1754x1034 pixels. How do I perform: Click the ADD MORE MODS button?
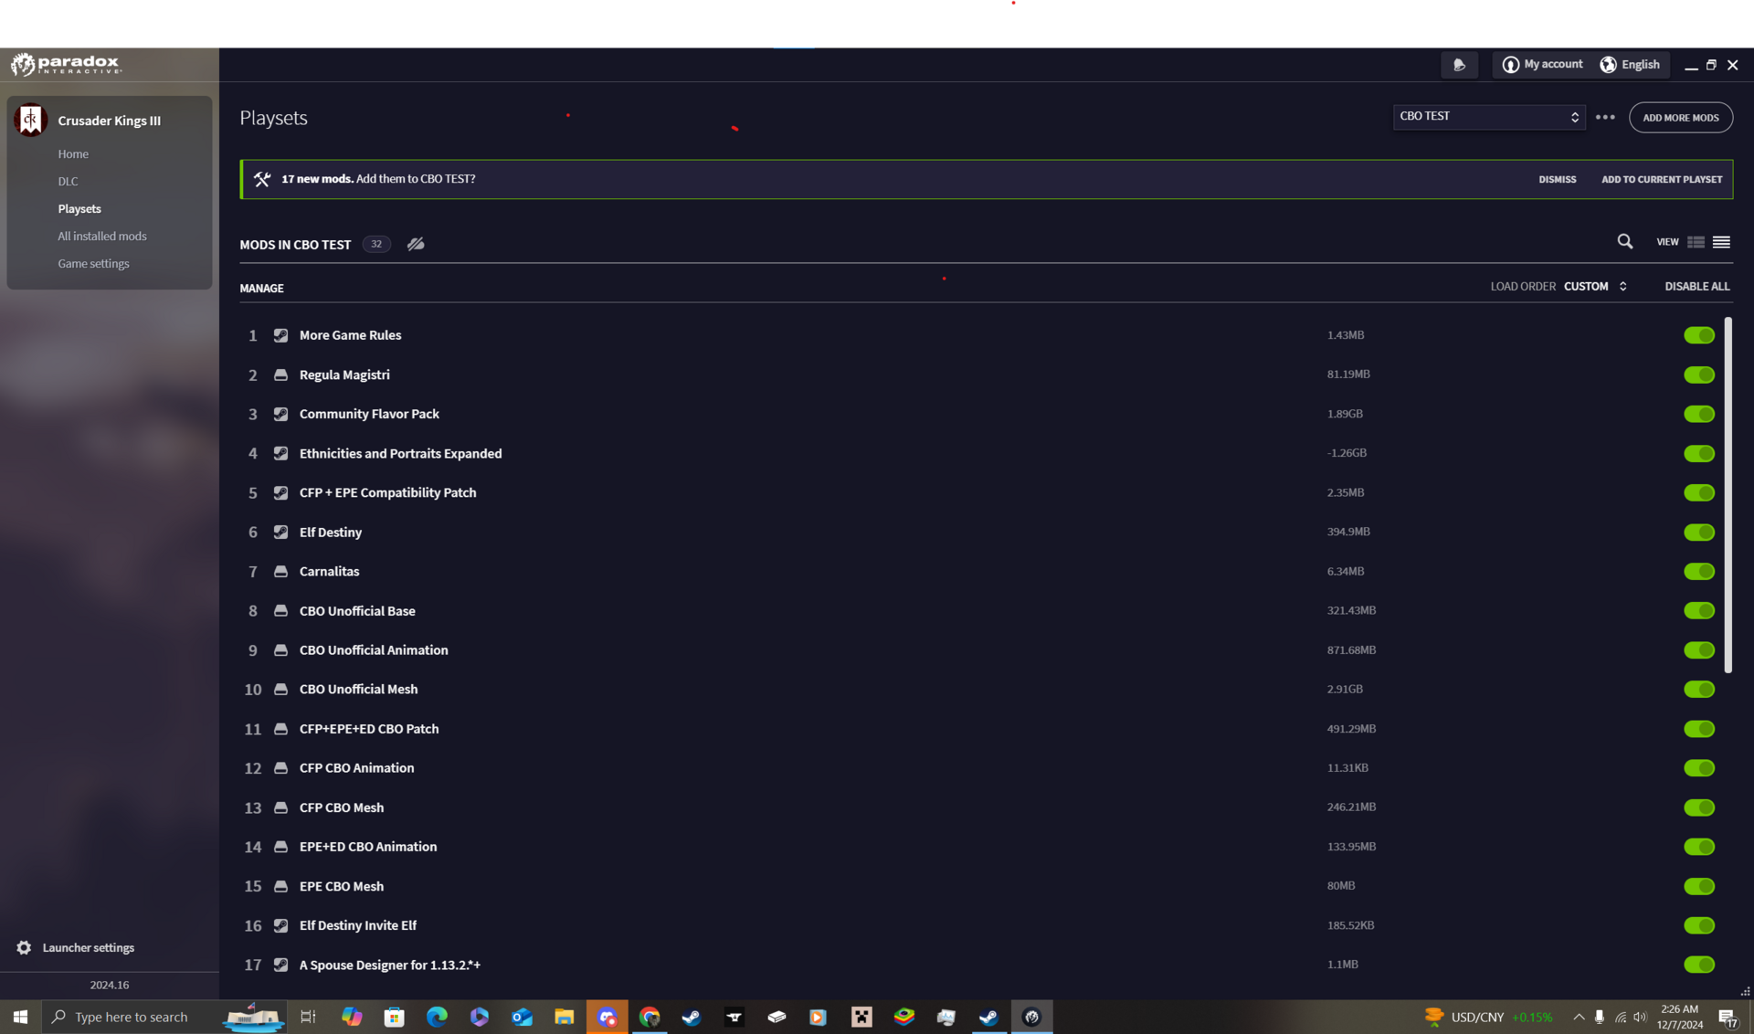click(1680, 118)
